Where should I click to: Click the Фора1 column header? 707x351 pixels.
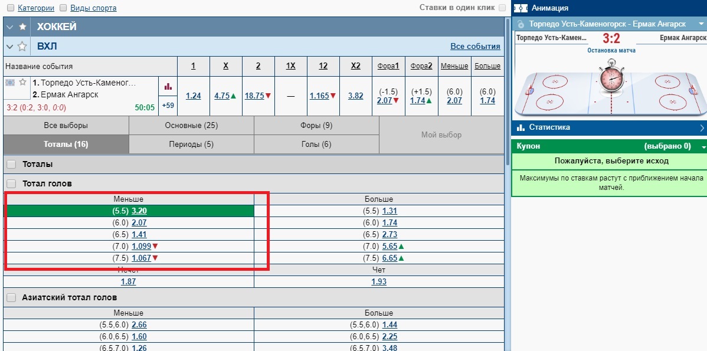pyautogui.click(x=389, y=66)
